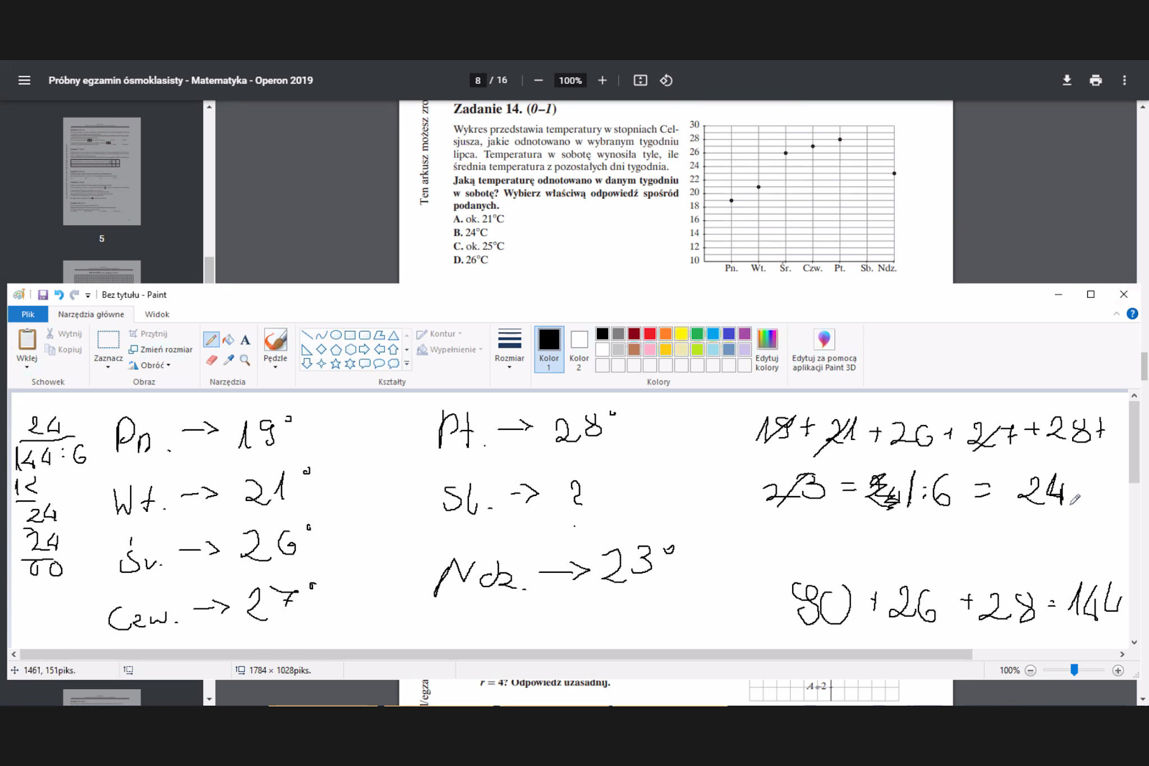This screenshot has height=766, width=1149.
Task: Select Kolor 2 as active color
Action: click(x=579, y=348)
